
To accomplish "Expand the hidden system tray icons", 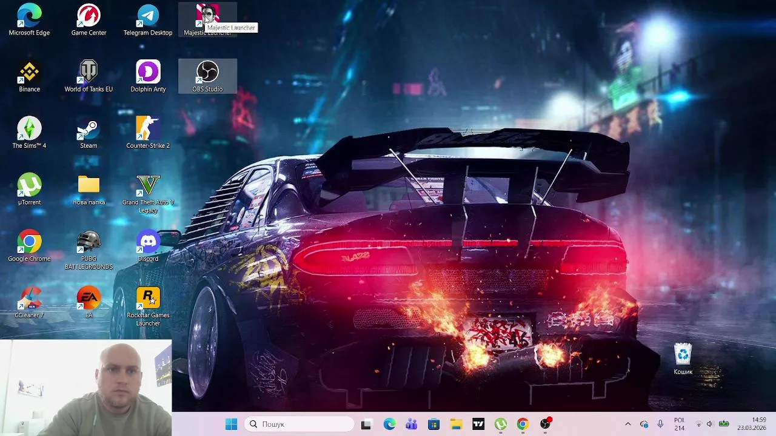I will tap(627, 424).
